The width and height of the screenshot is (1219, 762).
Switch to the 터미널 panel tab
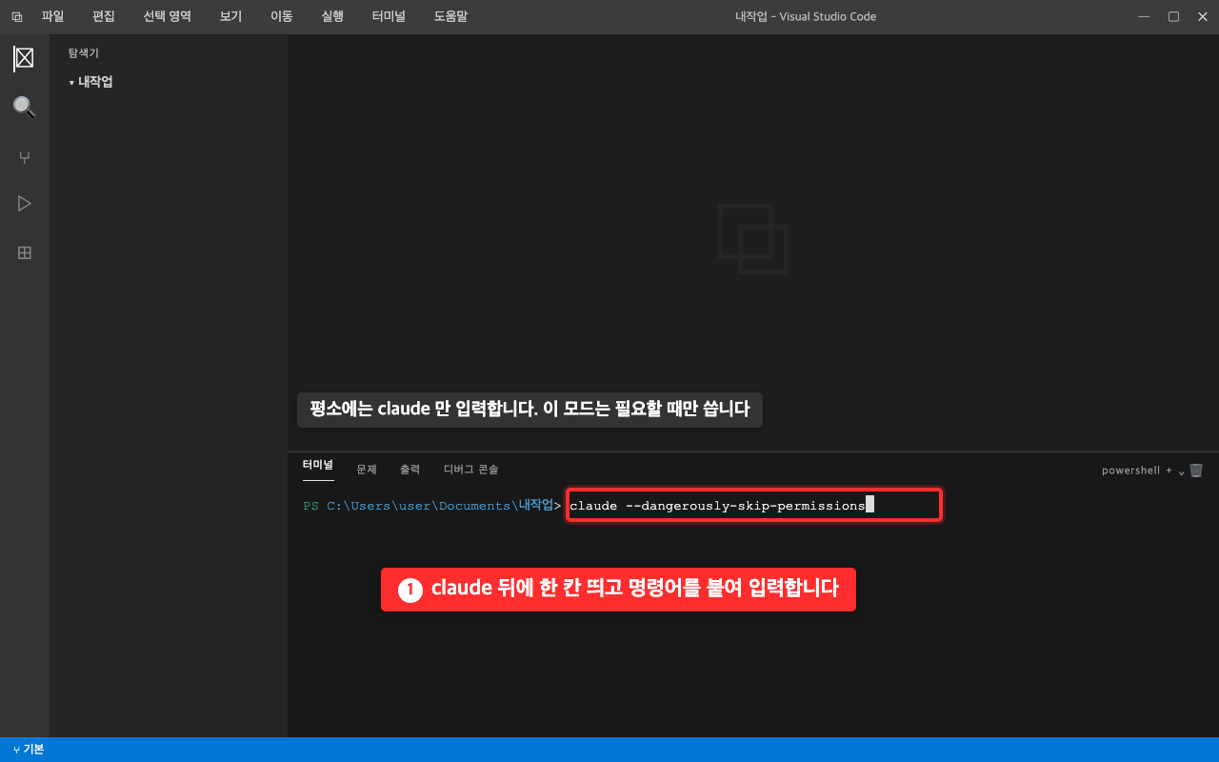[x=318, y=465]
